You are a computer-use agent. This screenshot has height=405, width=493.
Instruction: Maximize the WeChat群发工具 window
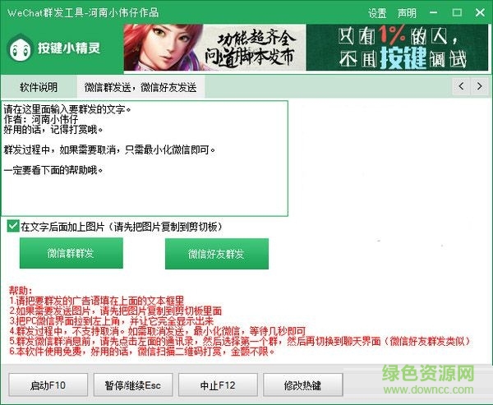(457, 12)
